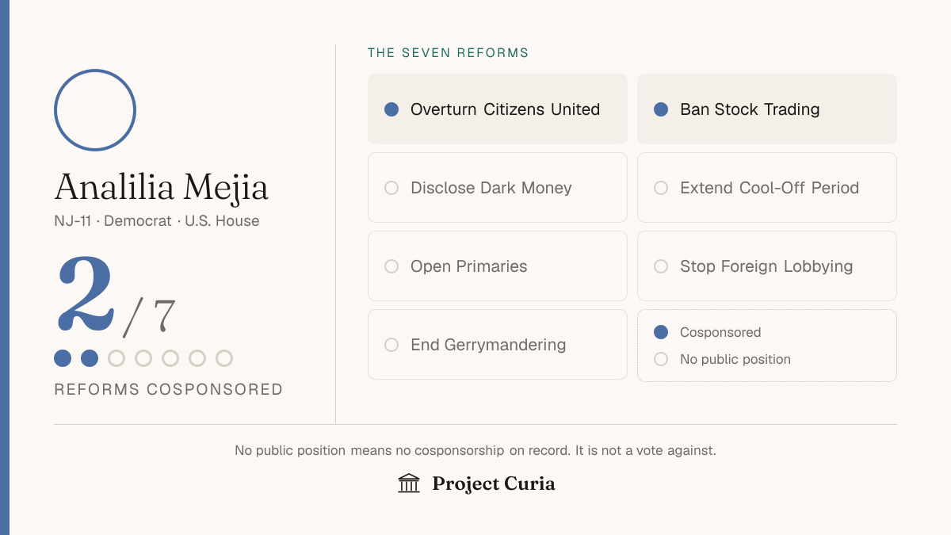Click the filled dot beside Ban Stock Trading

point(661,109)
